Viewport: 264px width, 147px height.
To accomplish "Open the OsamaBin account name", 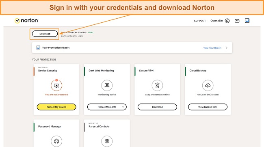I will click(216, 21).
